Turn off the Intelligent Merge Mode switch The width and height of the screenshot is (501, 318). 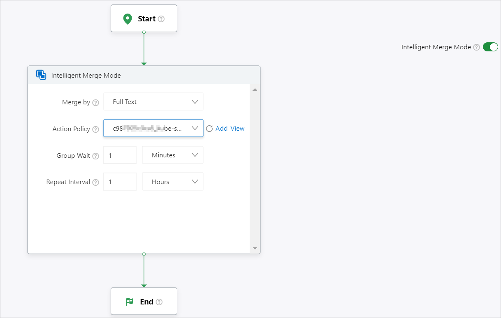(490, 47)
